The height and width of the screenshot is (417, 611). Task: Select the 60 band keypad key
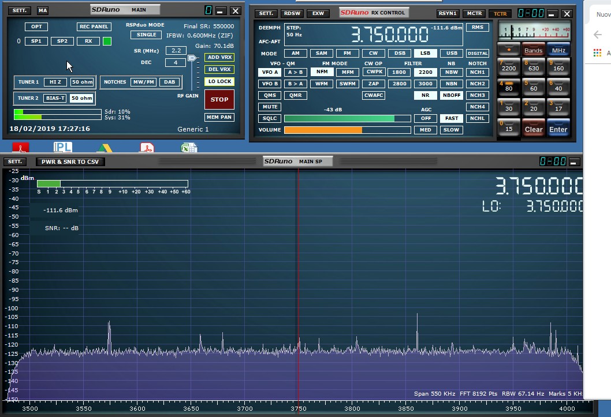[534, 86]
